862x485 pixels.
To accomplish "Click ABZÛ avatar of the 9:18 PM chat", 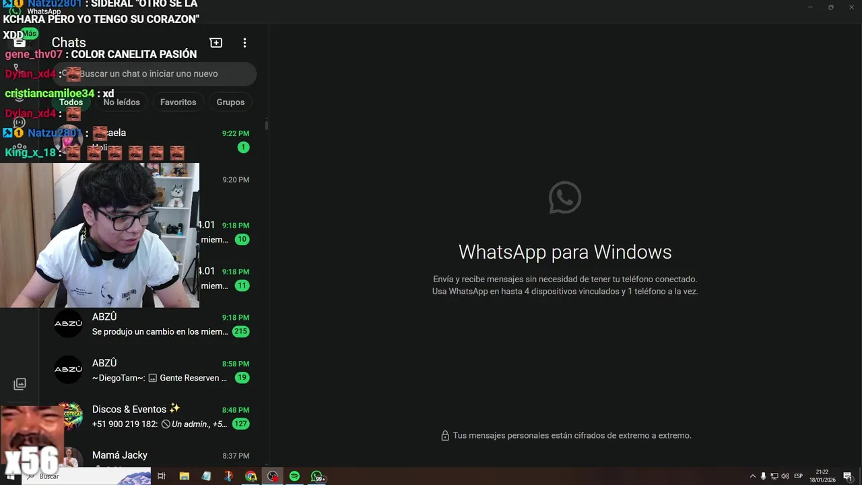I will (x=68, y=324).
